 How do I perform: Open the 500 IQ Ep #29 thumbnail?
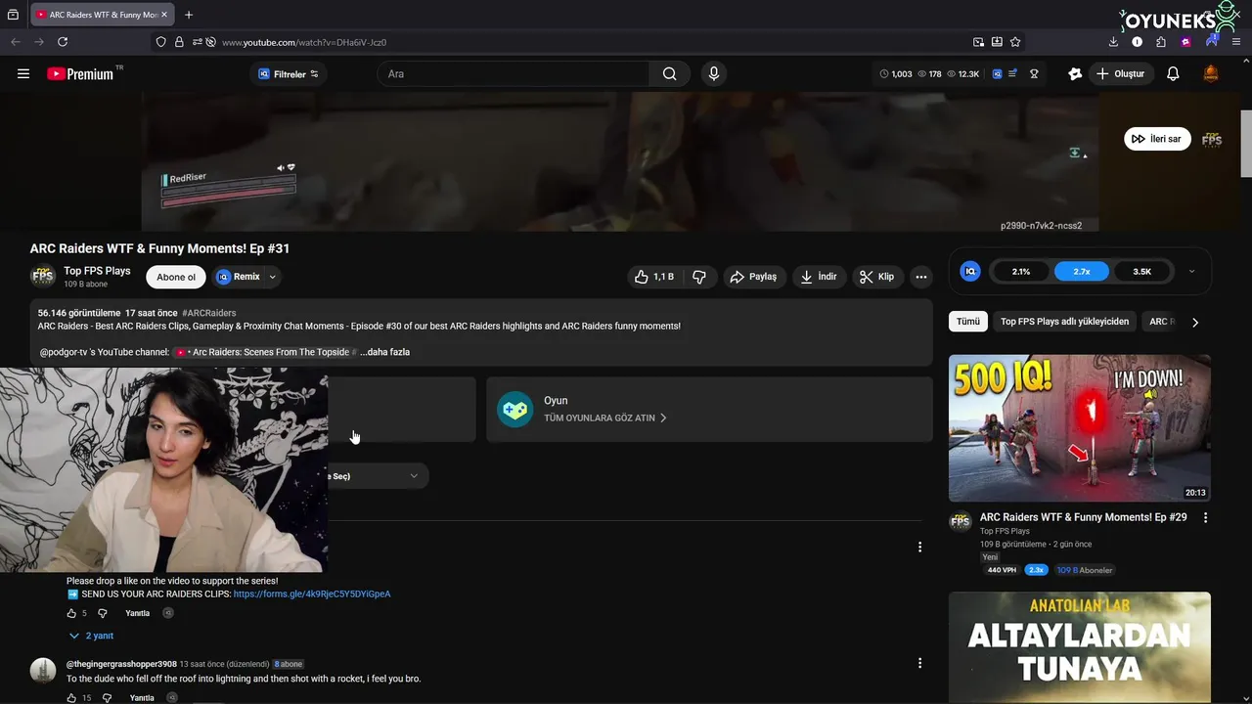click(x=1080, y=428)
